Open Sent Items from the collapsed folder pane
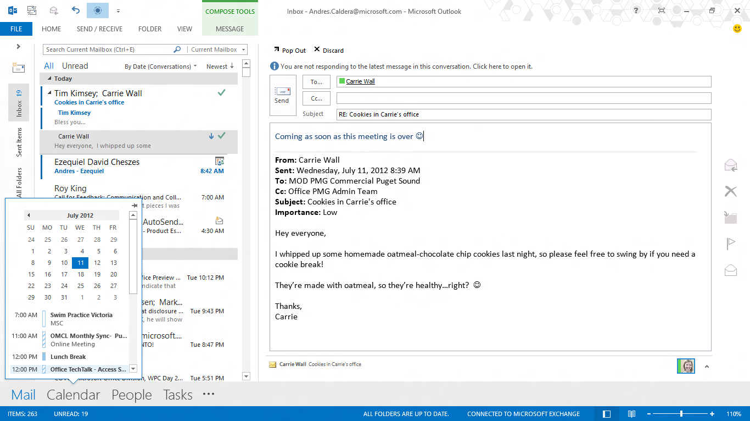 click(19, 142)
